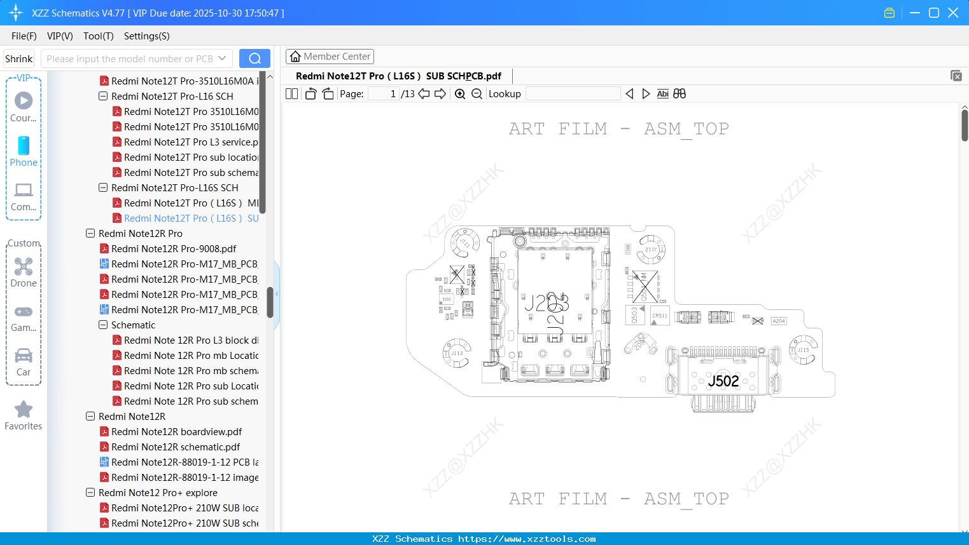Rotate page counterclockwise icon
Image resolution: width=969 pixels, height=545 pixels.
(311, 94)
